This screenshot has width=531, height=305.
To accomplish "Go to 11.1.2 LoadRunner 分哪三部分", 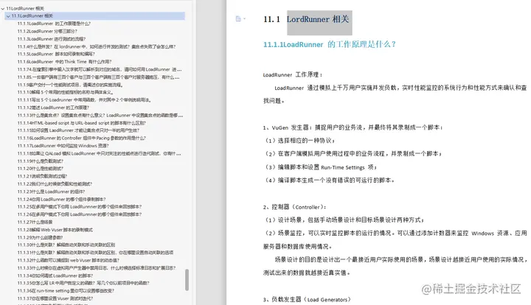I will (47, 31).
